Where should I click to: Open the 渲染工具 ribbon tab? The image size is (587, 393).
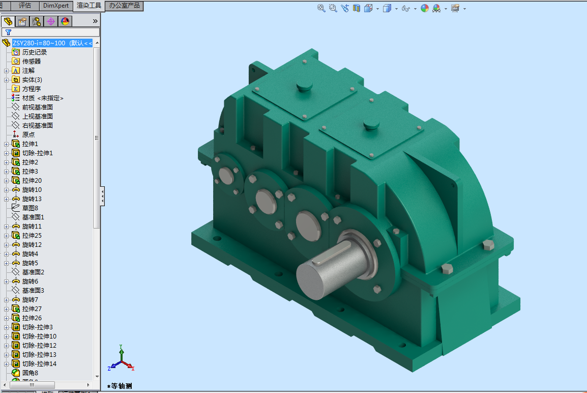pos(89,6)
